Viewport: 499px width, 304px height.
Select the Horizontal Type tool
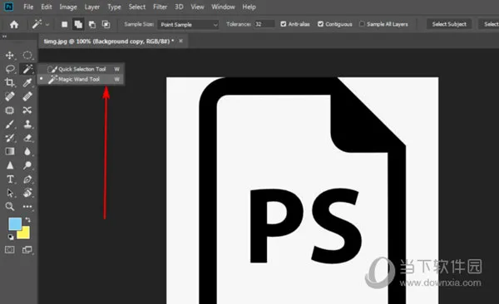pos(10,179)
